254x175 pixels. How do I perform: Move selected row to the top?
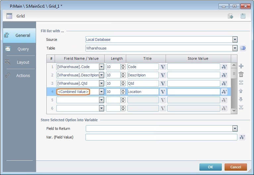click(241, 83)
